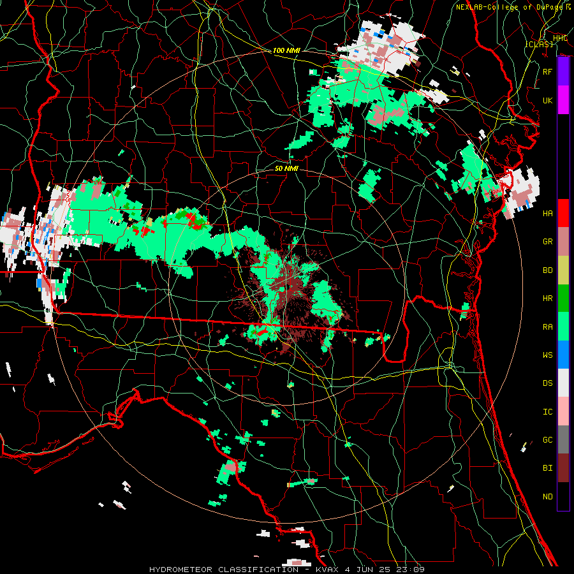The image size is (574, 574).
Task: Select the DS dry snow white swatch
Action: pos(563,383)
